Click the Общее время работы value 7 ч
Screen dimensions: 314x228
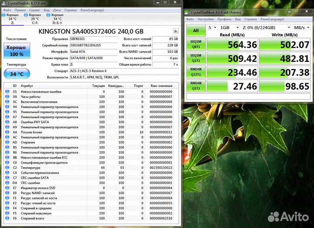tap(165, 64)
